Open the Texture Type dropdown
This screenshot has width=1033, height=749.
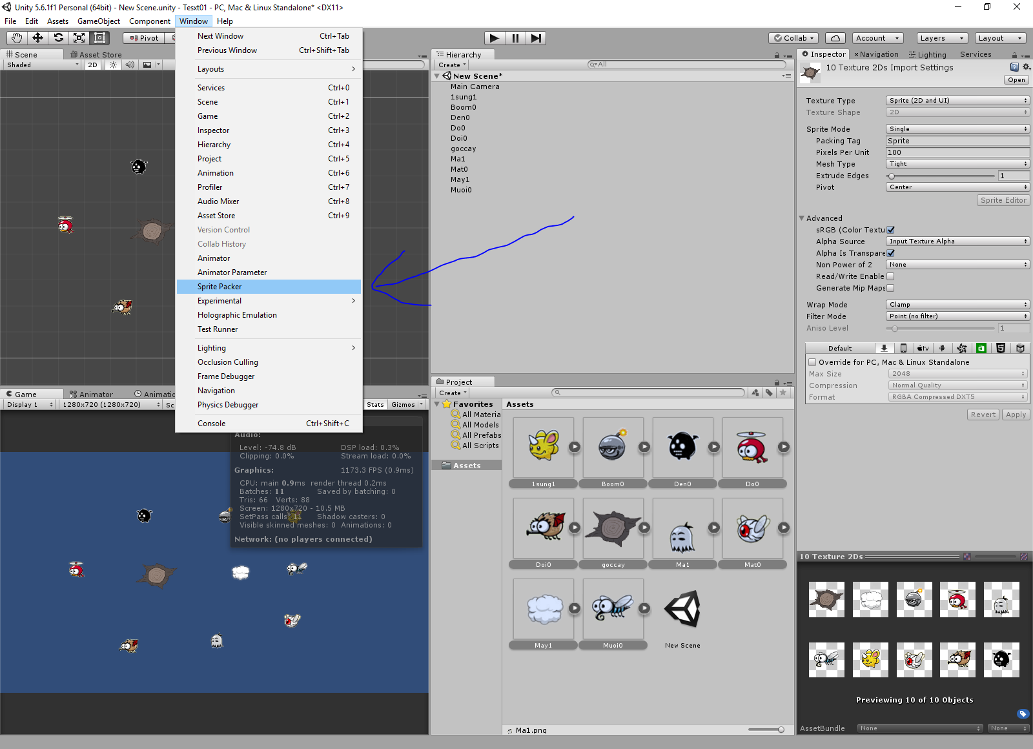tap(957, 100)
